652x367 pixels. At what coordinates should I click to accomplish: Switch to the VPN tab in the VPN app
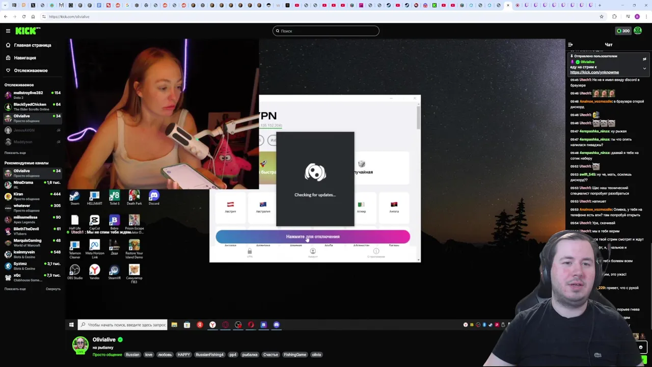point(250,253)
